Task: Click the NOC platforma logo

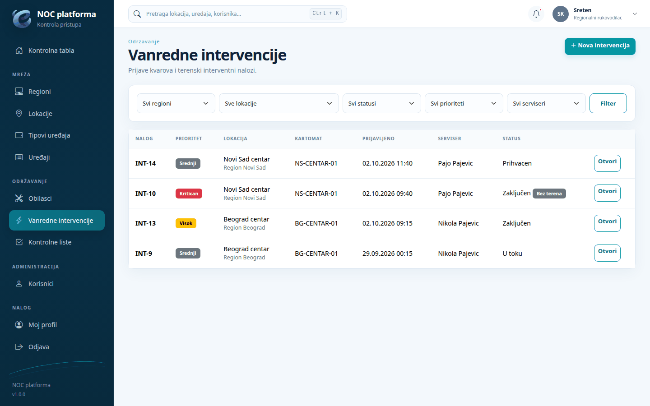Action: (x=22, y=18)
